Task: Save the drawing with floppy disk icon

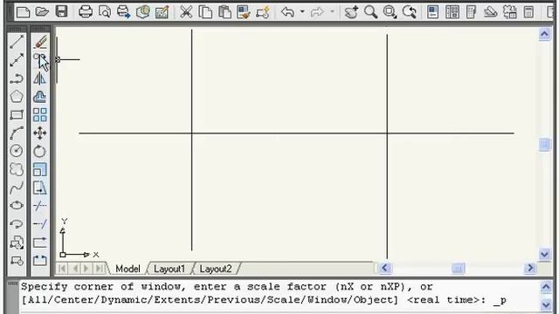Action: pos(62,12)
